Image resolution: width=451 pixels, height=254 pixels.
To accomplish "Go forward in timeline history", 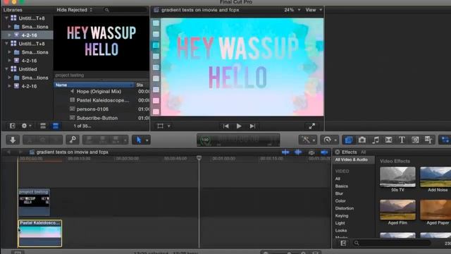I will (20, 152).
